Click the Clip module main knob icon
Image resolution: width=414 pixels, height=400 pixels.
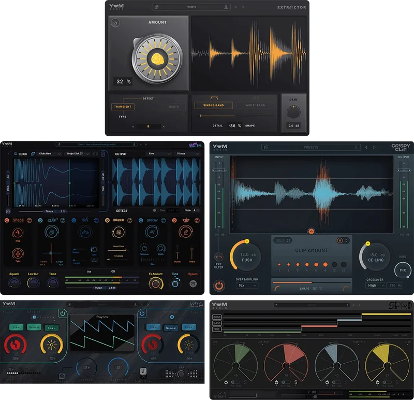click(x=186, y=232)
